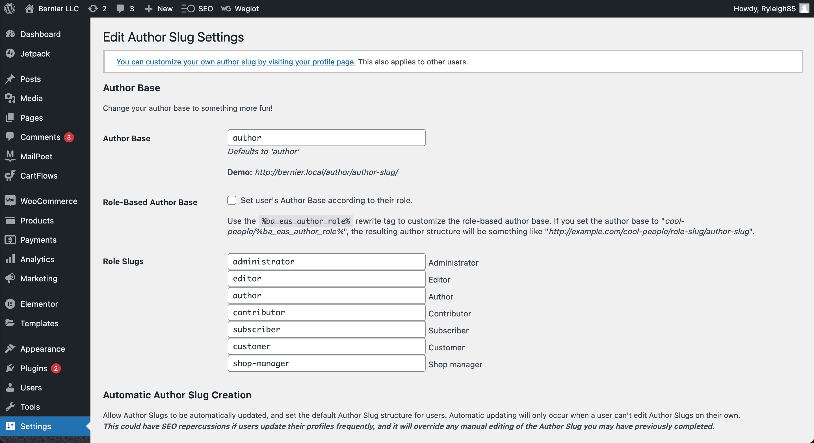This screenshot has height=443, width=814.
Task: Click the Weglot text in the admin bar
Action: coord(246,8)
